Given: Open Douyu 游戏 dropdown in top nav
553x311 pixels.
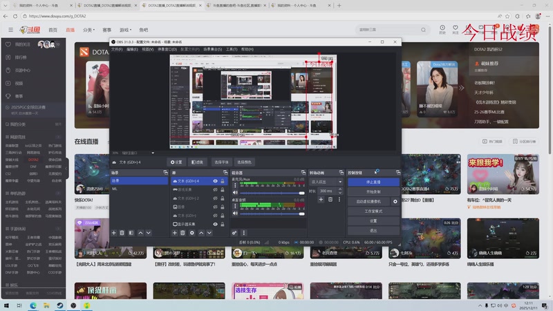Looking at the screenshot, I should tap(125, 30).
